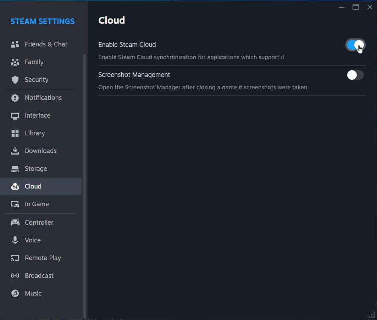Click the Library grid icon
The width and height of the screenshot is (377, 320).
[15, 133]
